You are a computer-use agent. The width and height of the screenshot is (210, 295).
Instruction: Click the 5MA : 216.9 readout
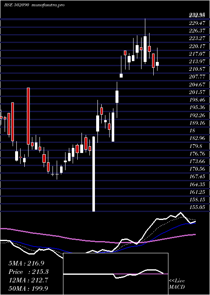point(26,263)
